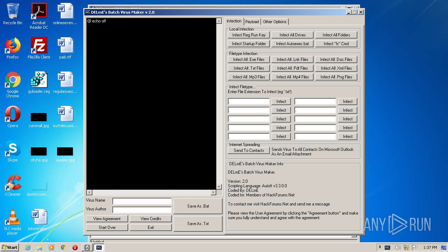Focus the Virus Name input field
The width and height of the screenshot is (448, 252).
pos(142,201)
